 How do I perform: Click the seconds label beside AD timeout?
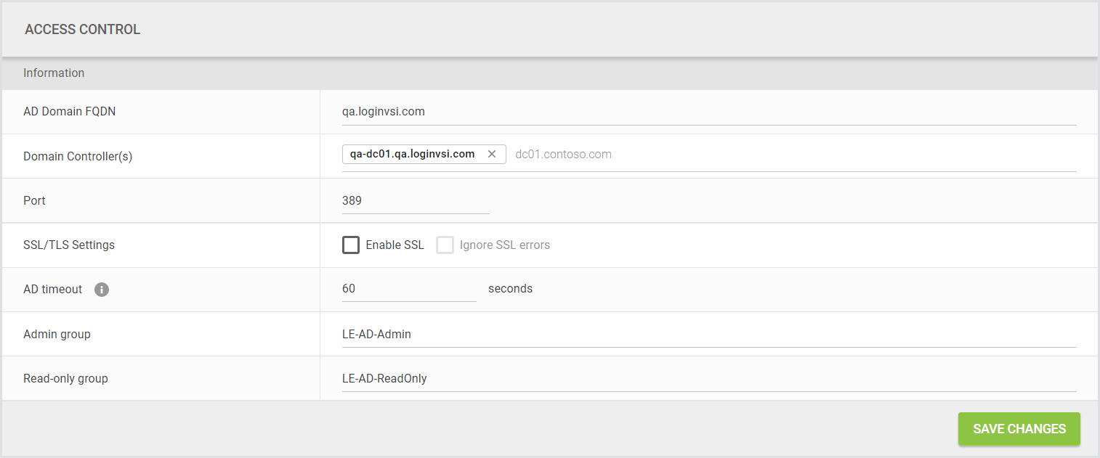coord(510,288)
